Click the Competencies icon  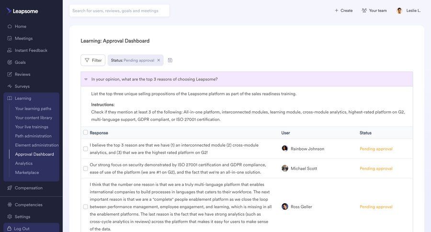tap(10, 205)
